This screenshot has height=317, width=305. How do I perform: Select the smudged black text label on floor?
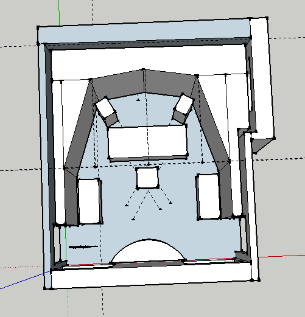(x=83, y=247)
